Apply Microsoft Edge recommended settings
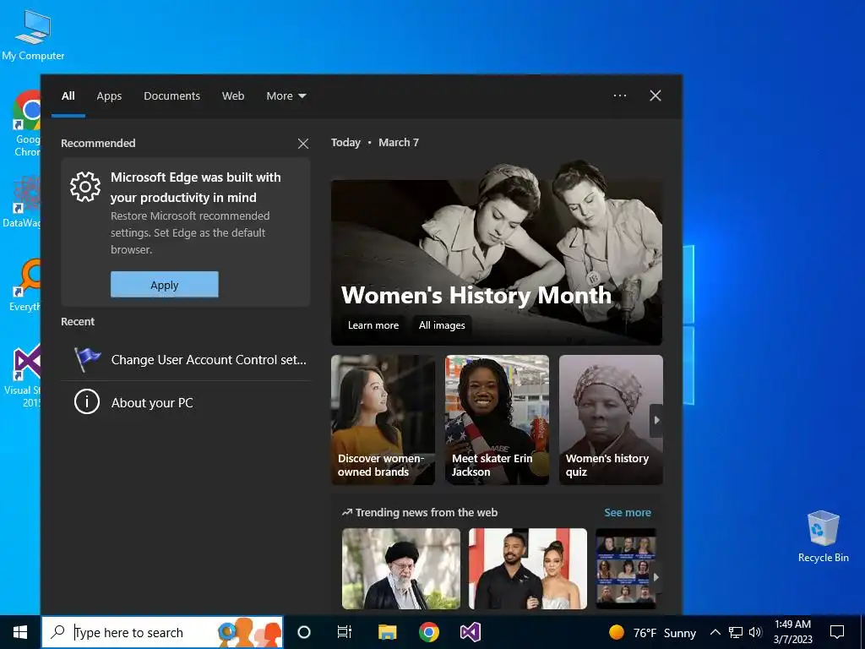 [x=165, y=285]
